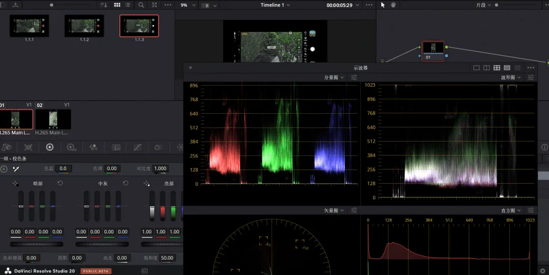Open settings for the 分量图 parade scope
This screenshot has width=549, height=275.
point(354,78)
